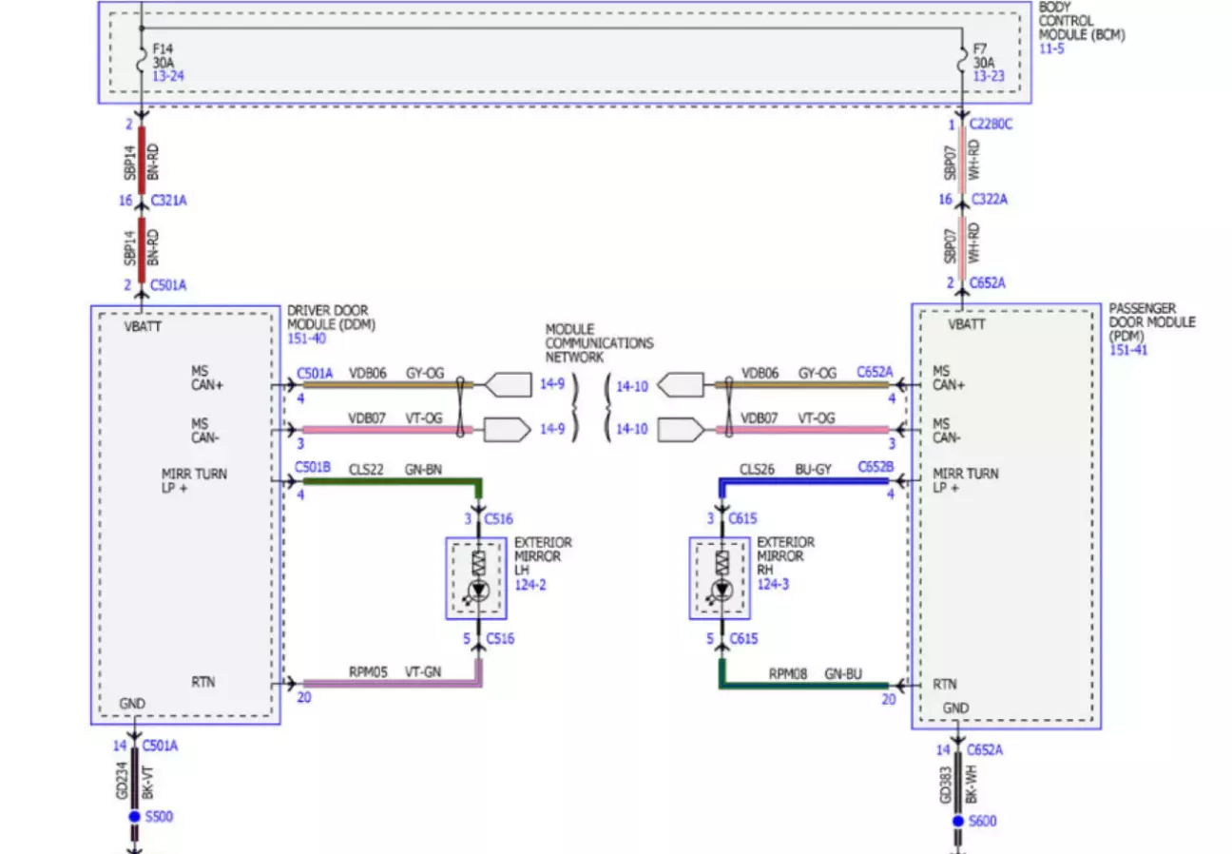This screenshot has height=854, width=1232.
Task: Select circuit label CLS22
Action: click(x=366, y=469)
